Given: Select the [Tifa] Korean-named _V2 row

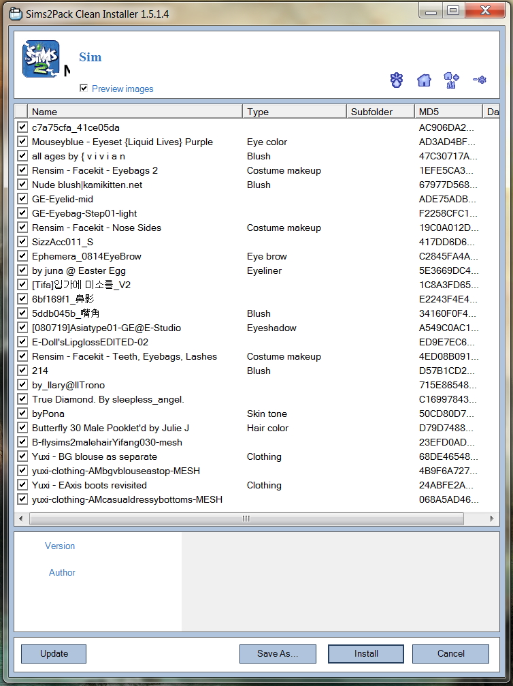Looking at the screenshot, I should pyautogui.click(x=257, y=285).
